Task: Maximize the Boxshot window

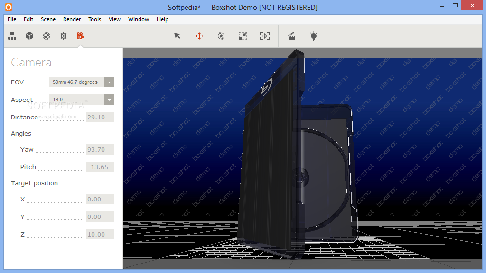Action: point(455,6)
